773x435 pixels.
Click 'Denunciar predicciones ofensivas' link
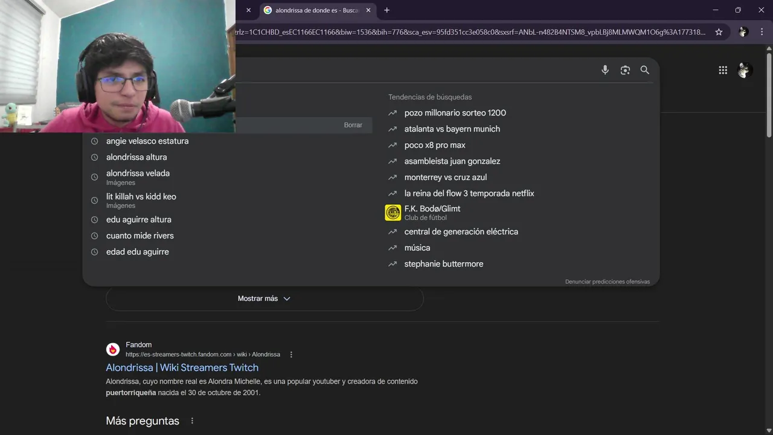pyautogui.click(x=608, y=282)
